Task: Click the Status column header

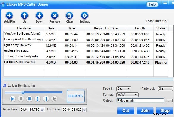Action: tap(161, 28)
